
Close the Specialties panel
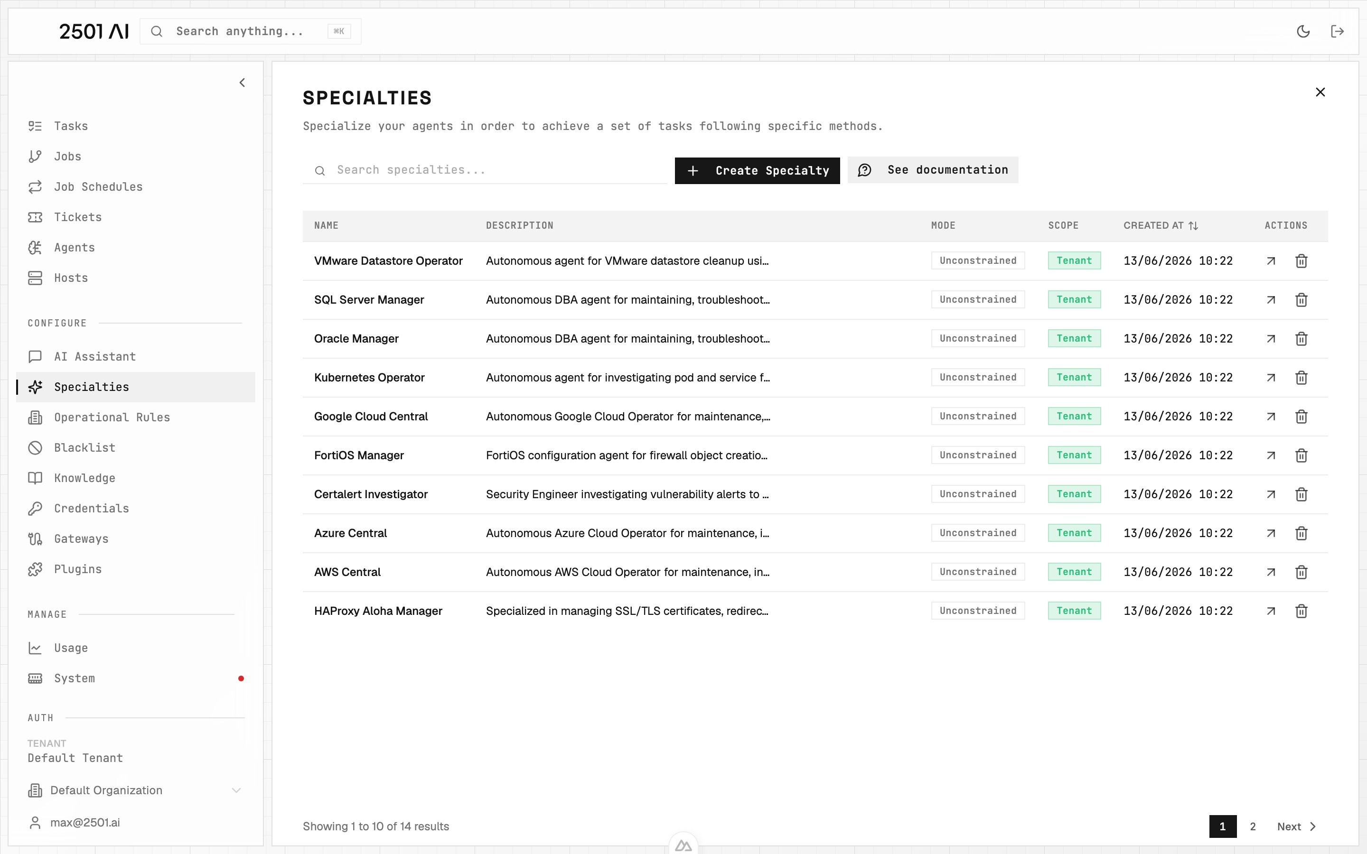1320,92
